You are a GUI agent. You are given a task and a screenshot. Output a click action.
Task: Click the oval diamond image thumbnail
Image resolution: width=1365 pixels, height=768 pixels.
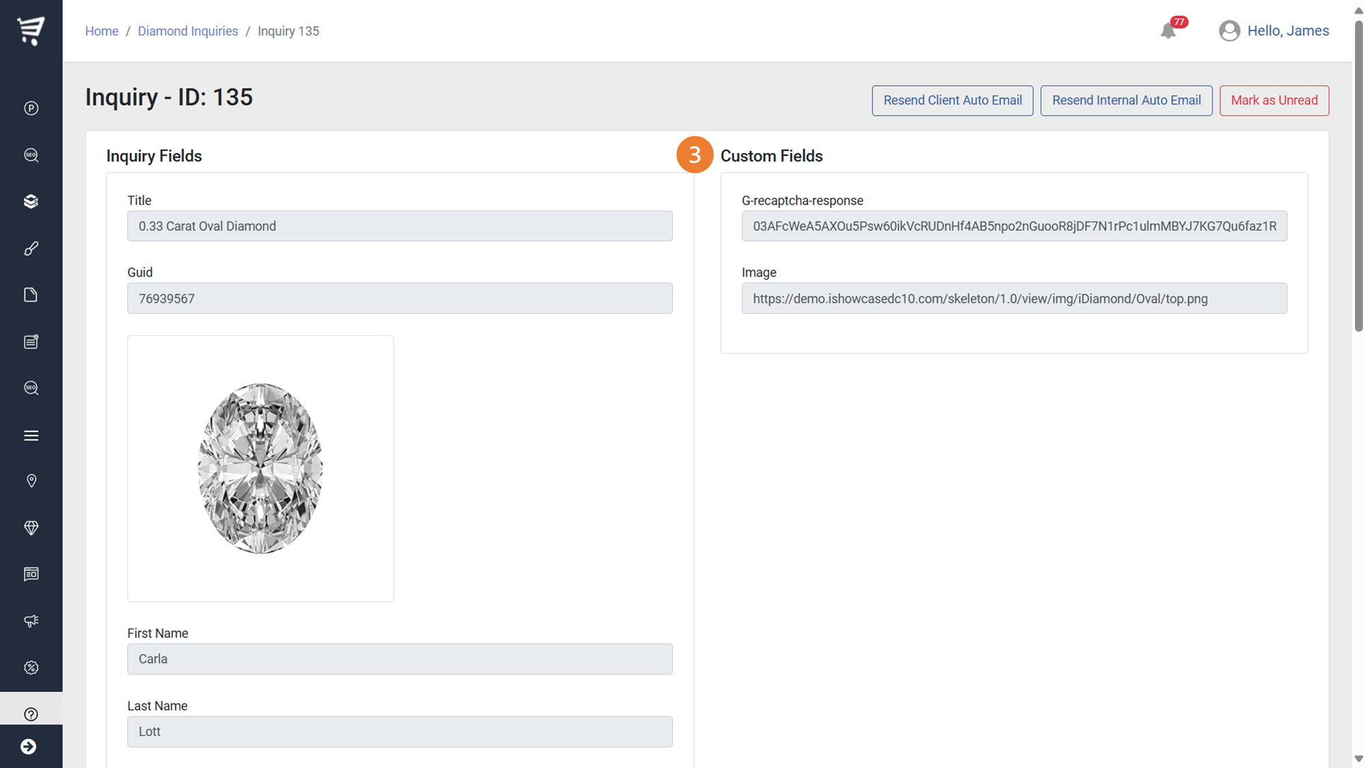260,468
